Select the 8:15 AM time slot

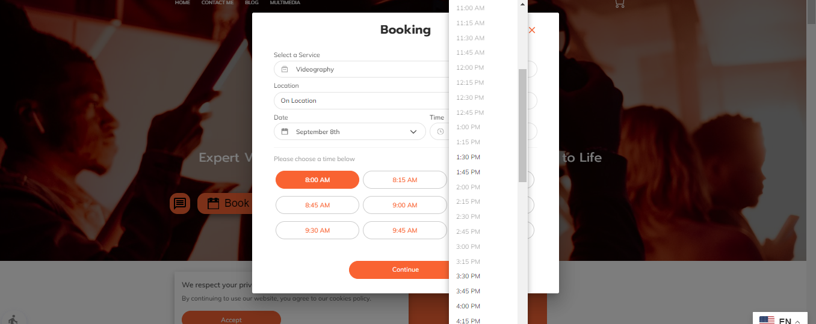[x=404, y=180]
